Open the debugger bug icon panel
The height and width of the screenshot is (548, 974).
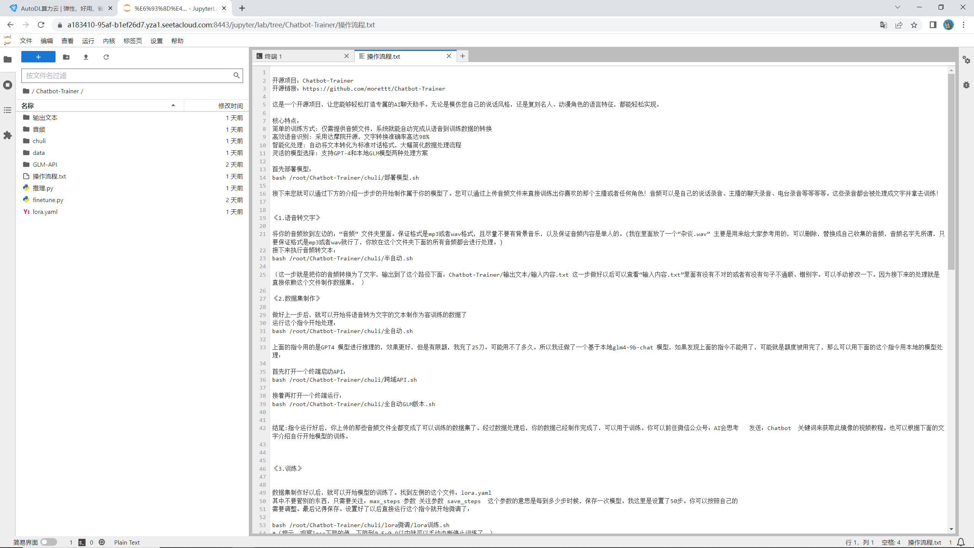pos(966,85)
